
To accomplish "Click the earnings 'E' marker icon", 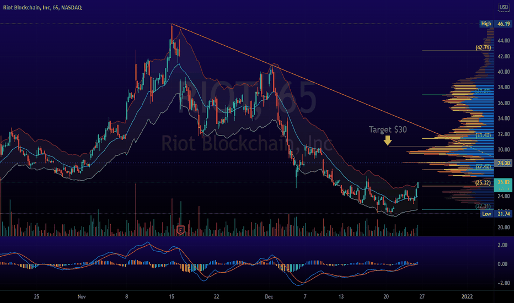I will tap(181, 230).
